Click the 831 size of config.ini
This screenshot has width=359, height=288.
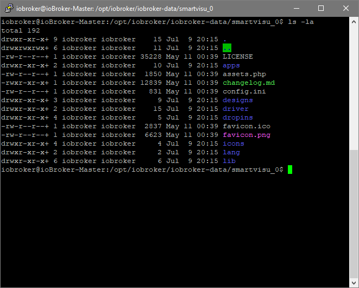click(155, 92)
